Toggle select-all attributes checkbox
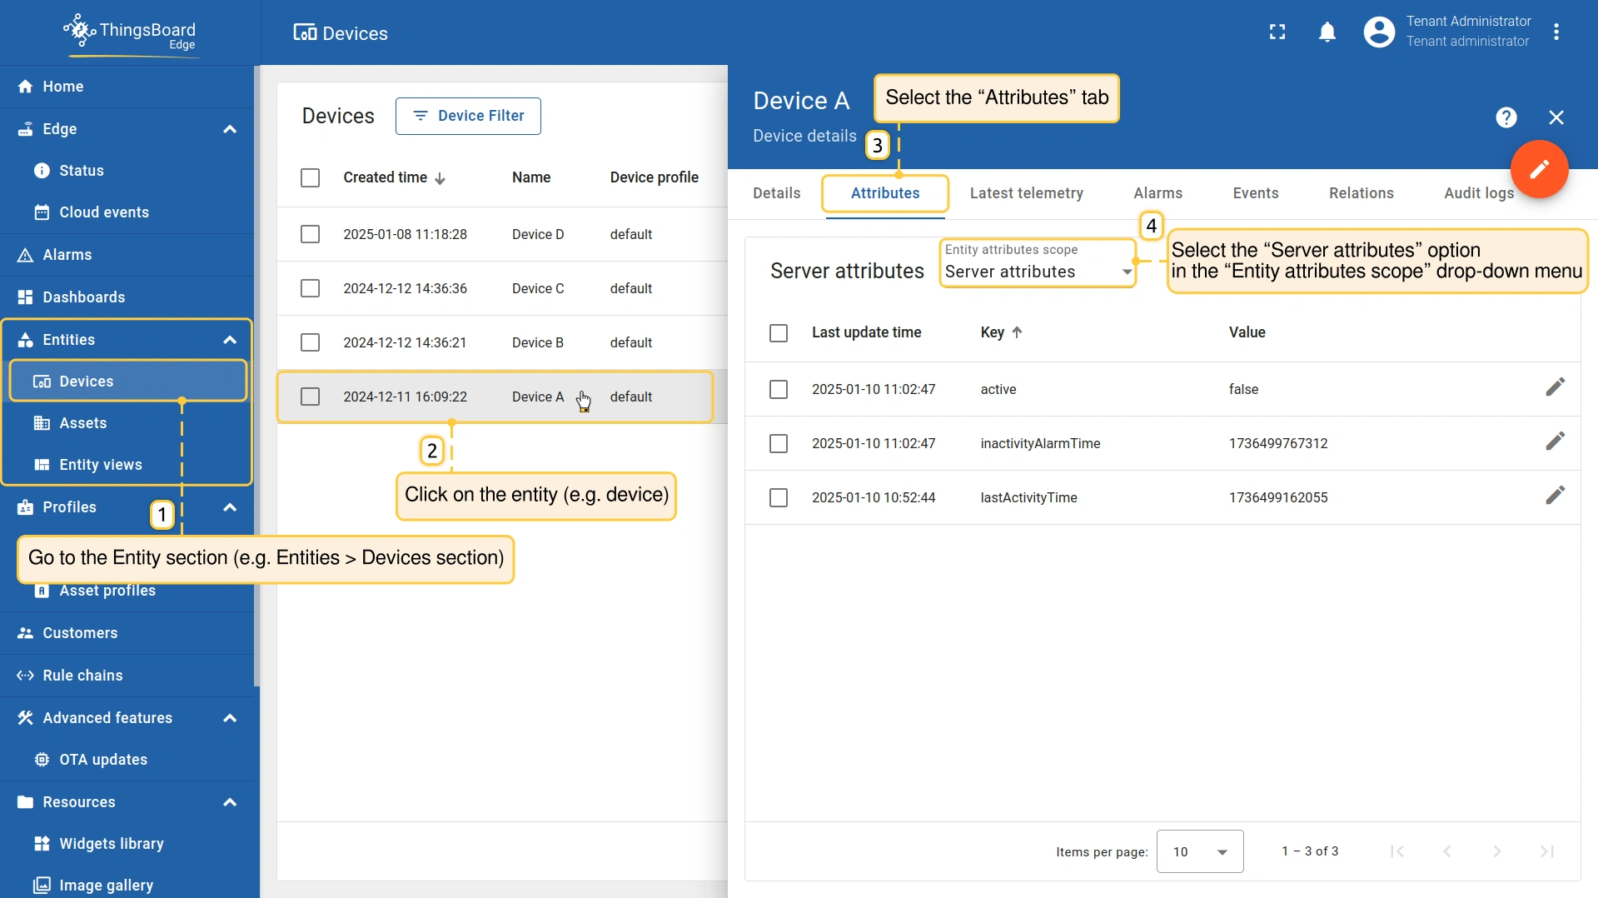 778,332
